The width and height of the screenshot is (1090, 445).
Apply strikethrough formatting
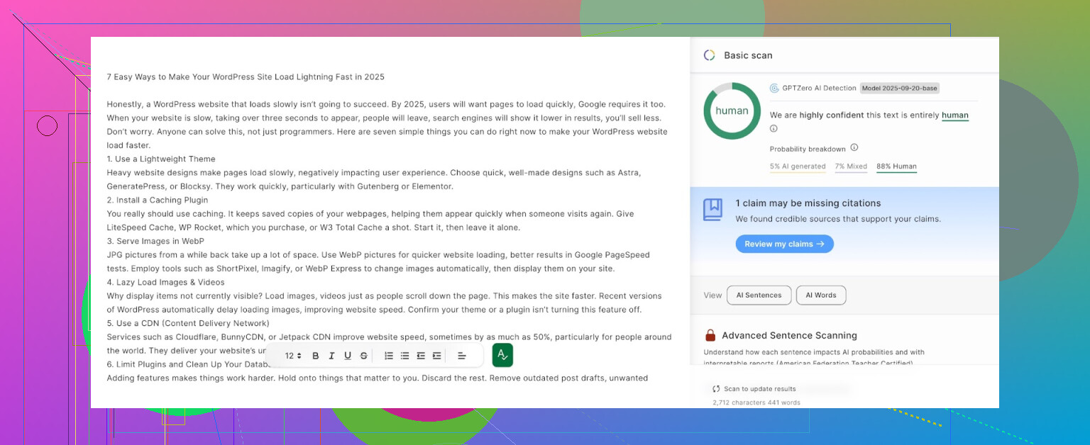364,356
